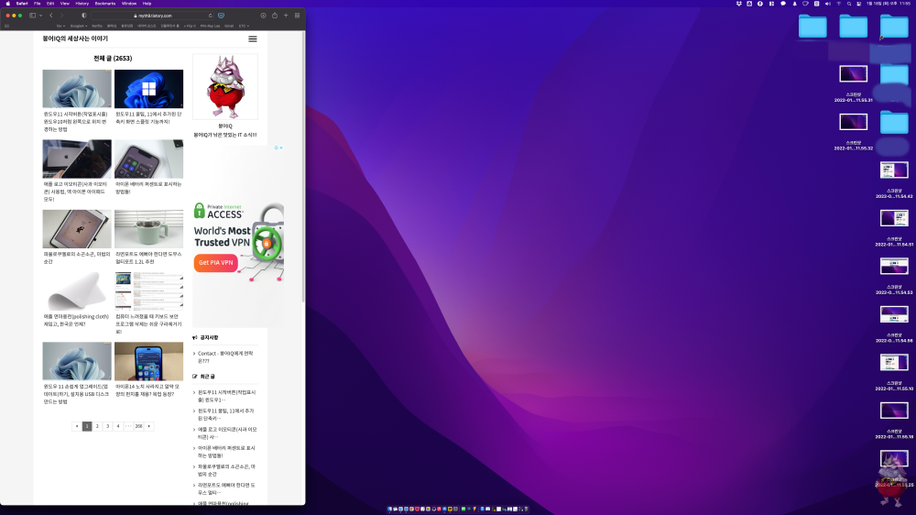Select desktop screenshot file 11.55.31
This screenshot has height=515, width=916.
tap(854, 73)
